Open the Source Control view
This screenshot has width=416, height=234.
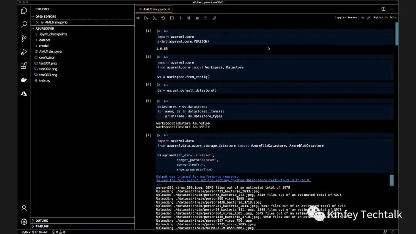click(24, 38)
